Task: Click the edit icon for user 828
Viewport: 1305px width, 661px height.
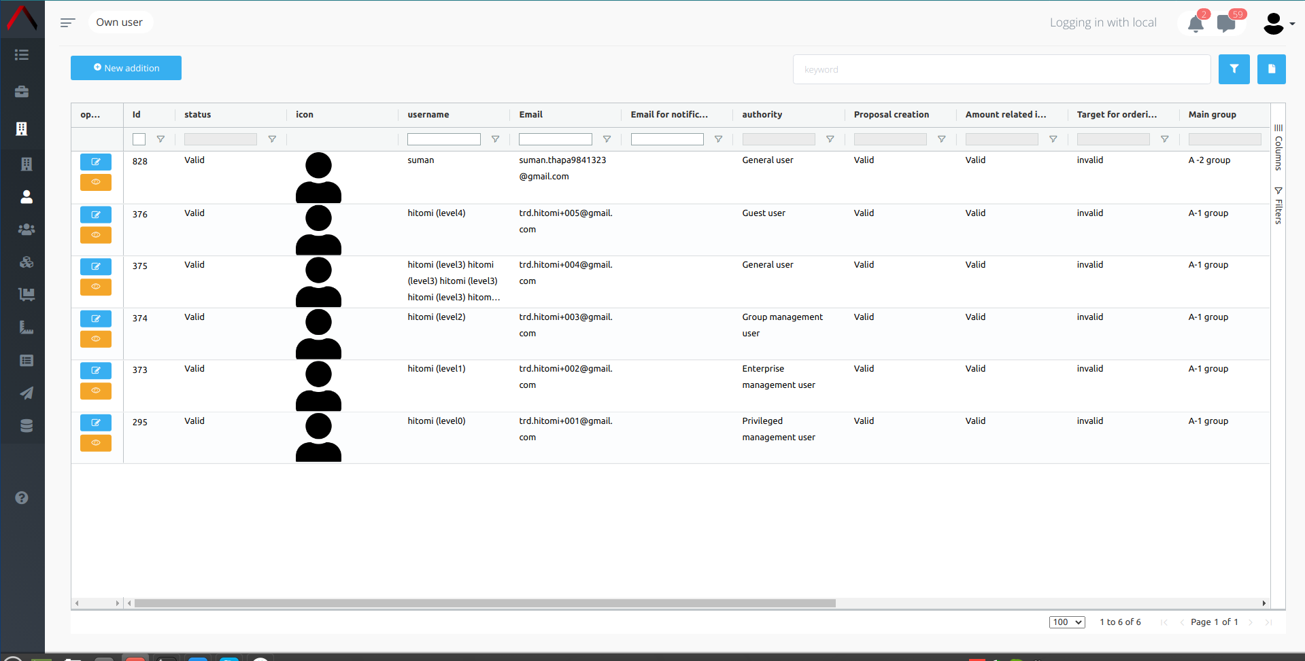Action: click(x=96, y=162)
